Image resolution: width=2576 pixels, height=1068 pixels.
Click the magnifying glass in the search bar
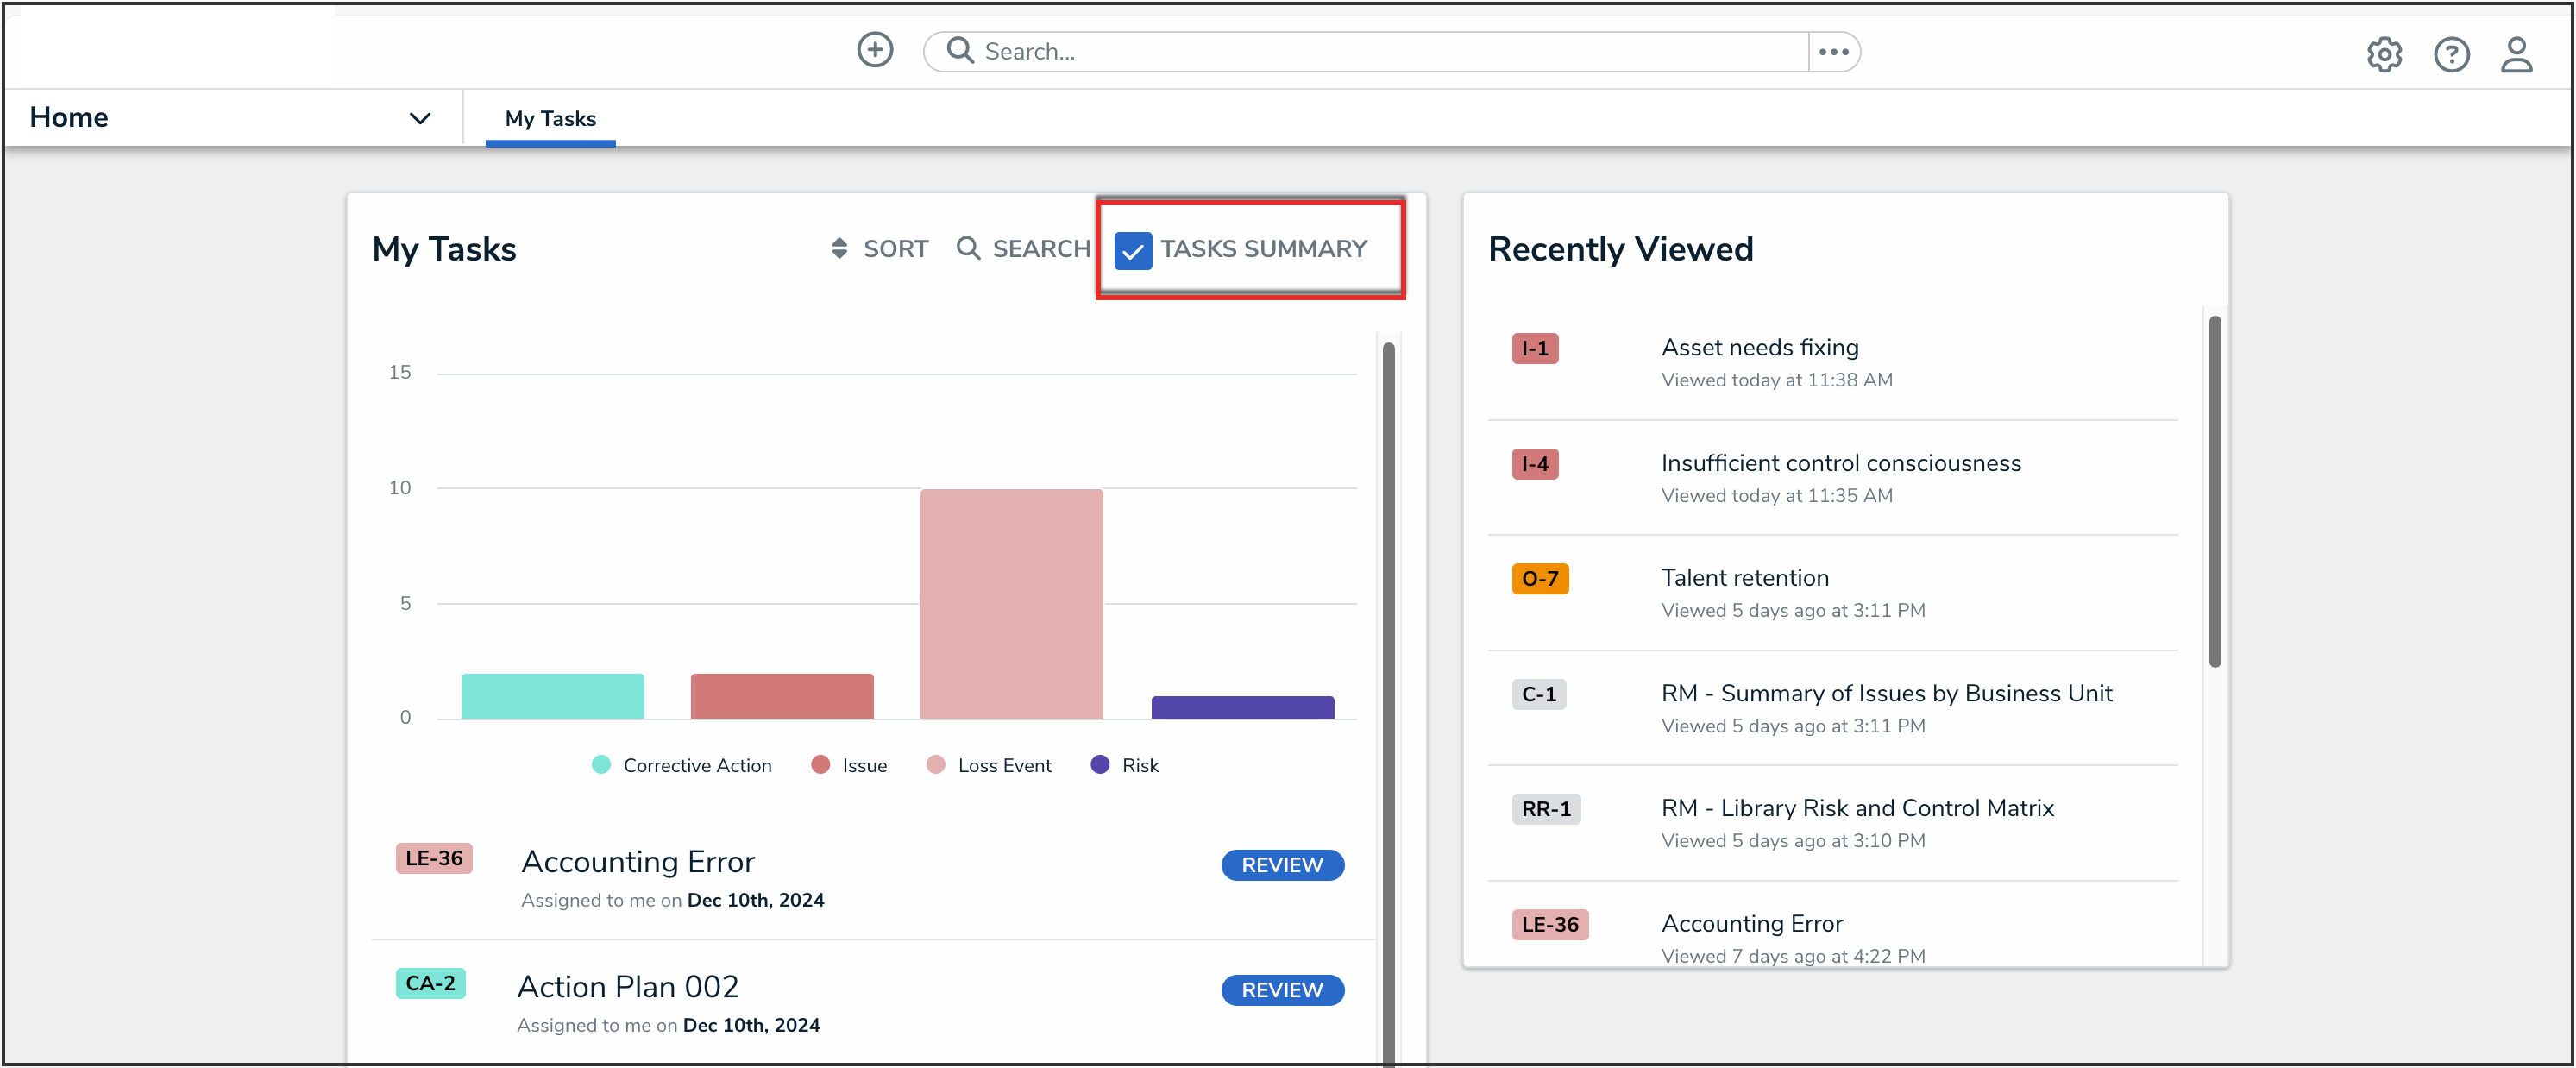click(959, 50)
